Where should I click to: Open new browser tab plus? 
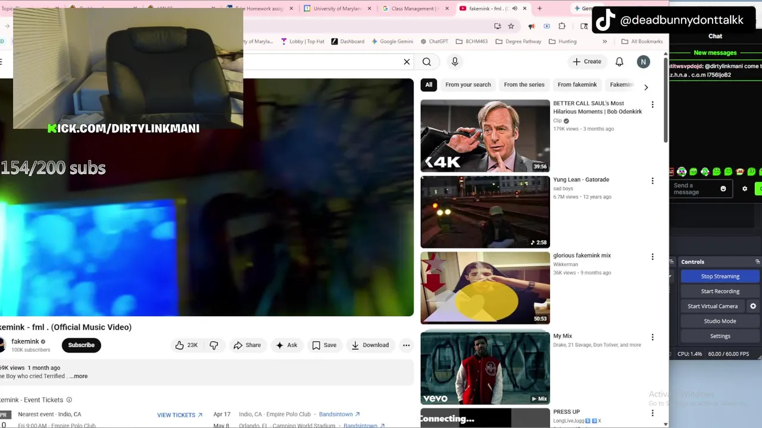click(539, 8)
